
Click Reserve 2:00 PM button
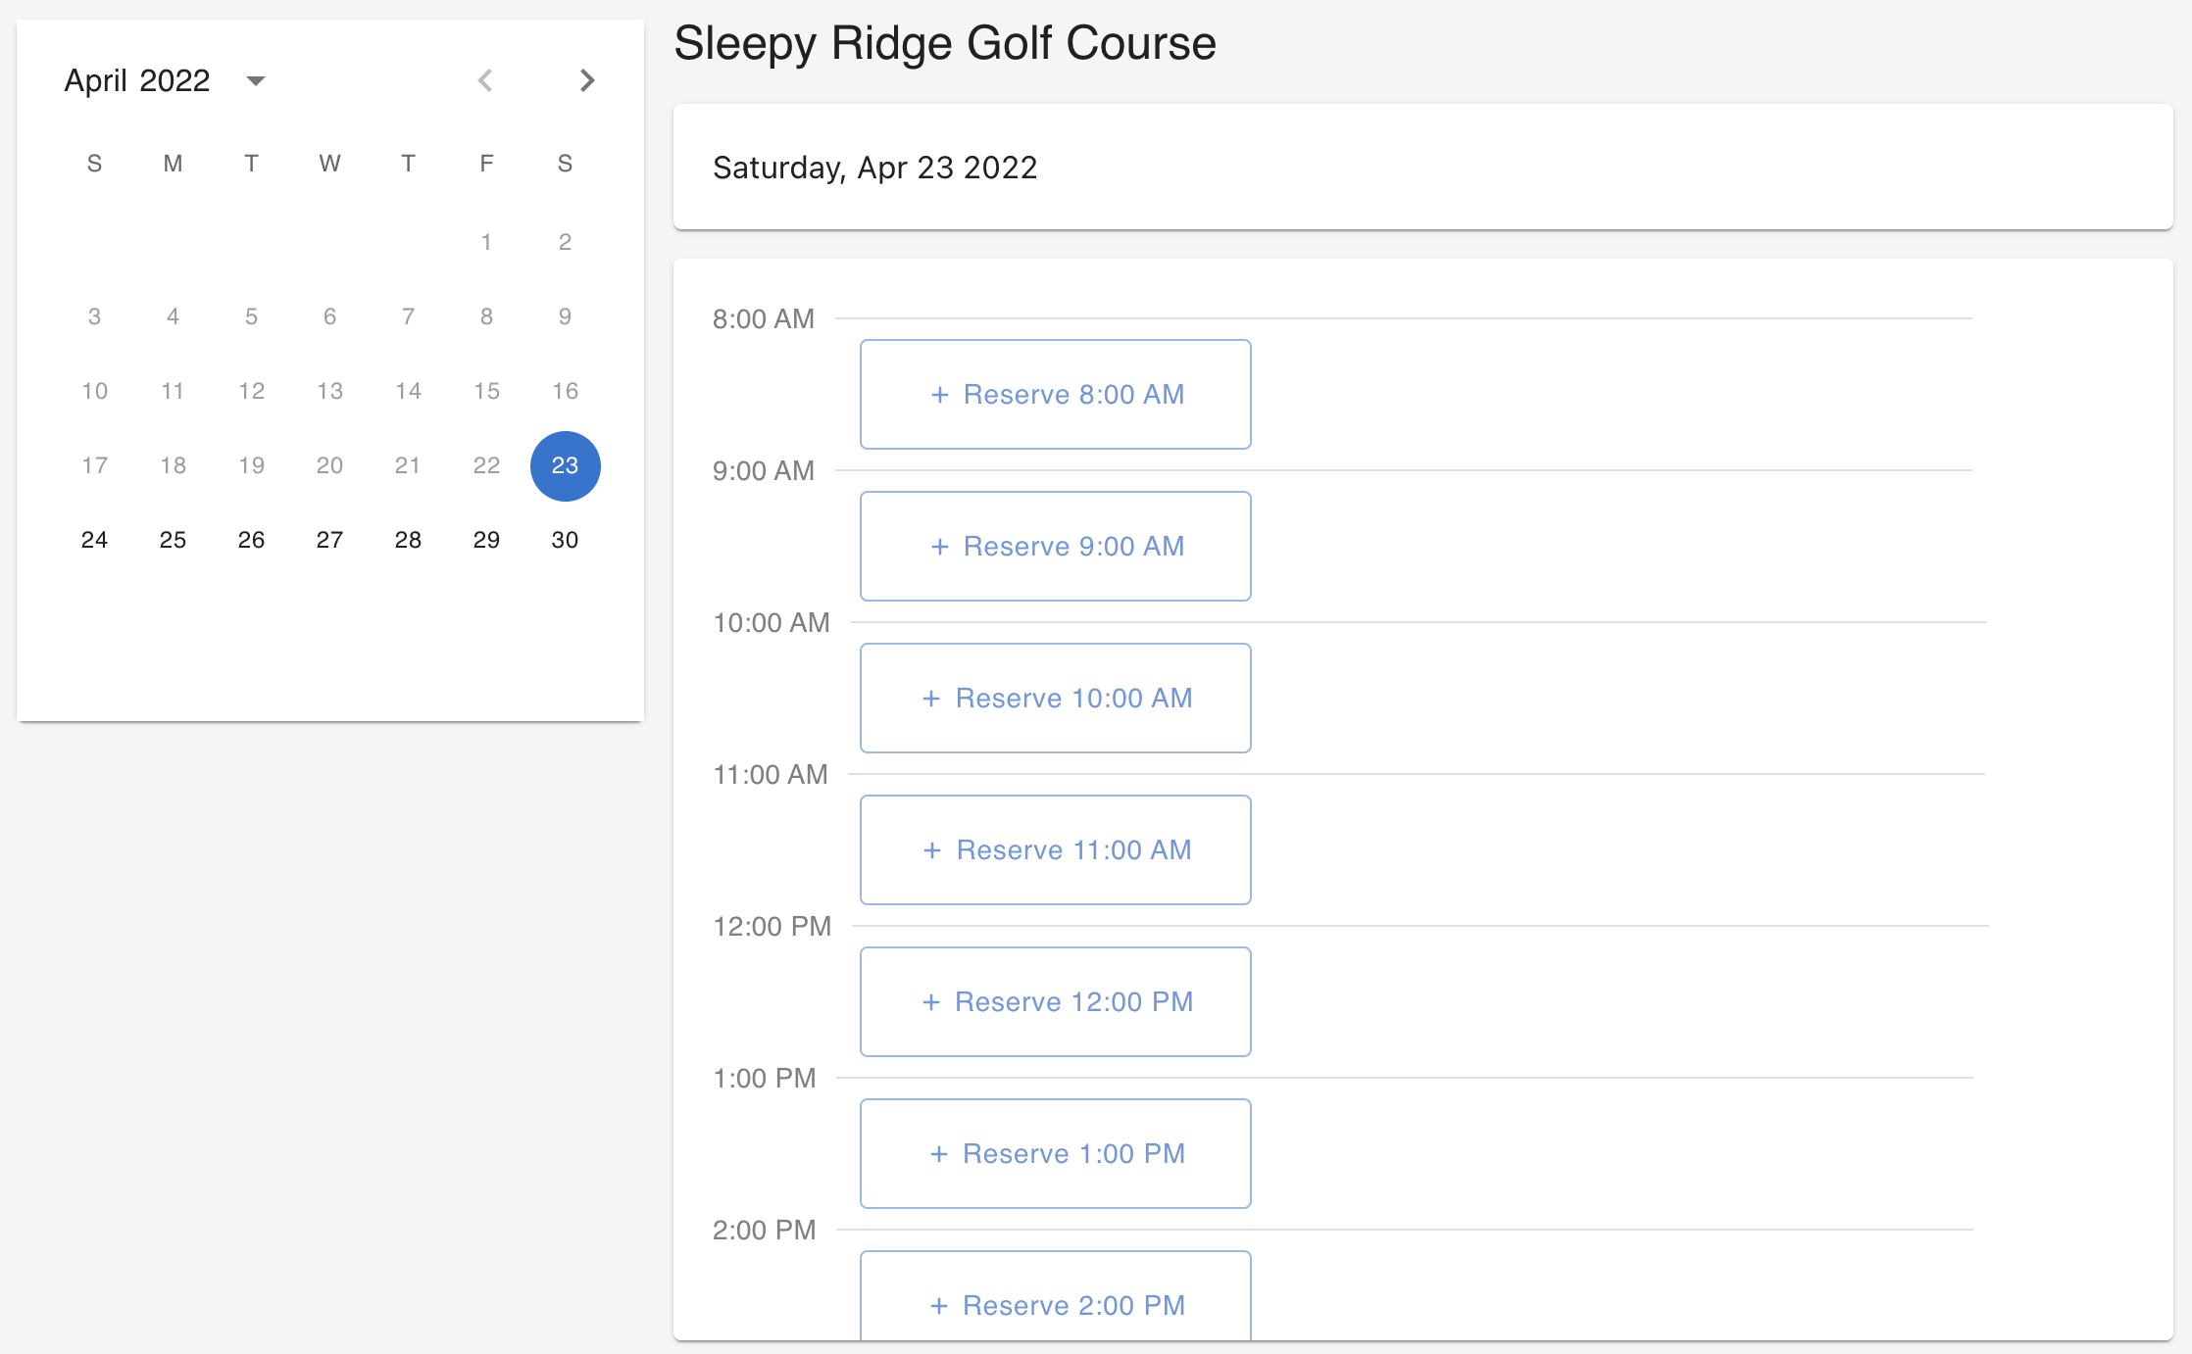1055,1303
